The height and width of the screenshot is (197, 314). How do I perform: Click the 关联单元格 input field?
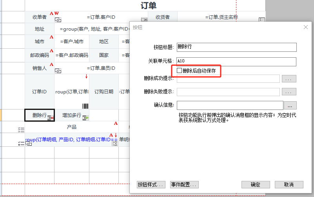click(236, 62)
